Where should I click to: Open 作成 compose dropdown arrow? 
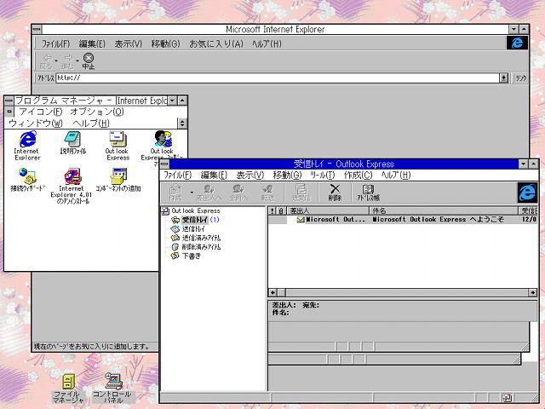coord(192,193)
